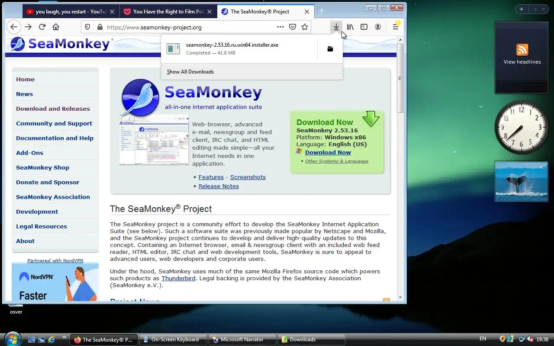
Task: Open Documentation and Help sidebar link
Action: (x=55, y=138)
